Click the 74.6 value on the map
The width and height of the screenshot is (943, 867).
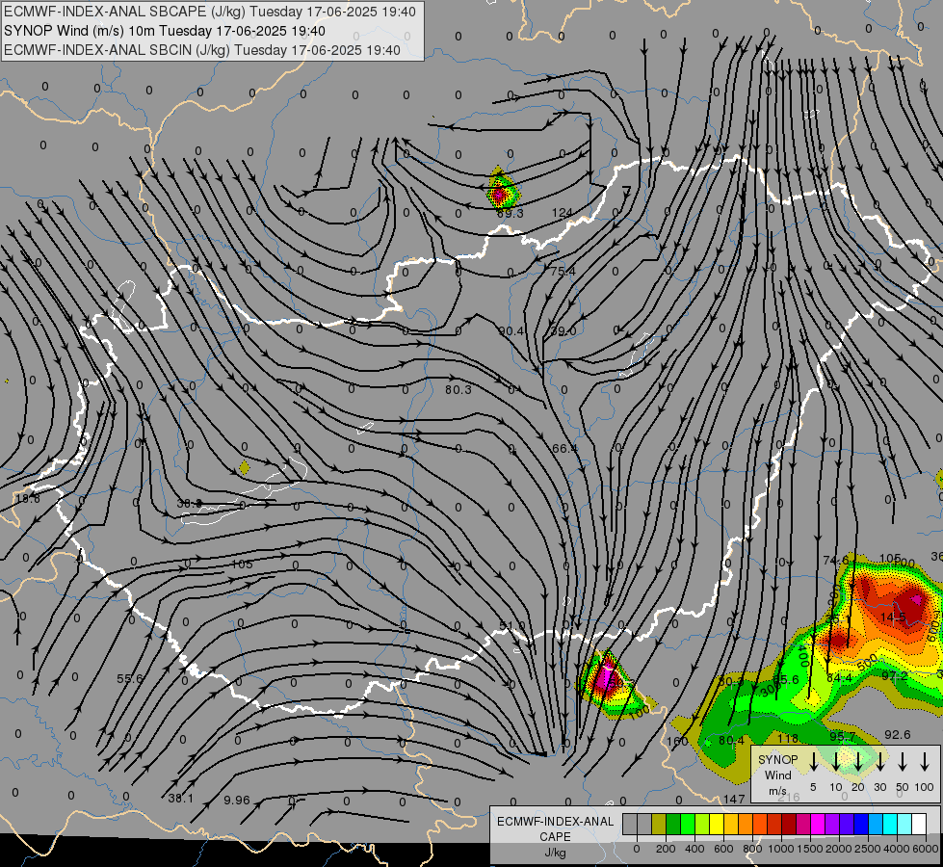click(836, 560)
